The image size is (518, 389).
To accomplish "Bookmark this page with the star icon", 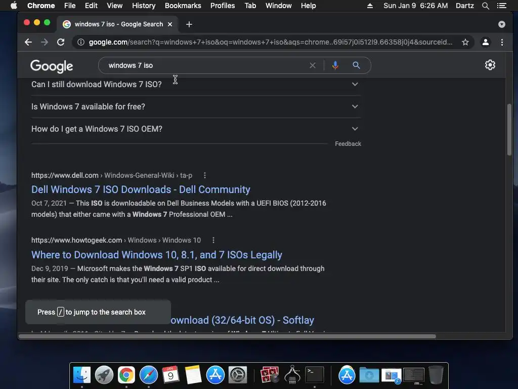I will 465,42.
